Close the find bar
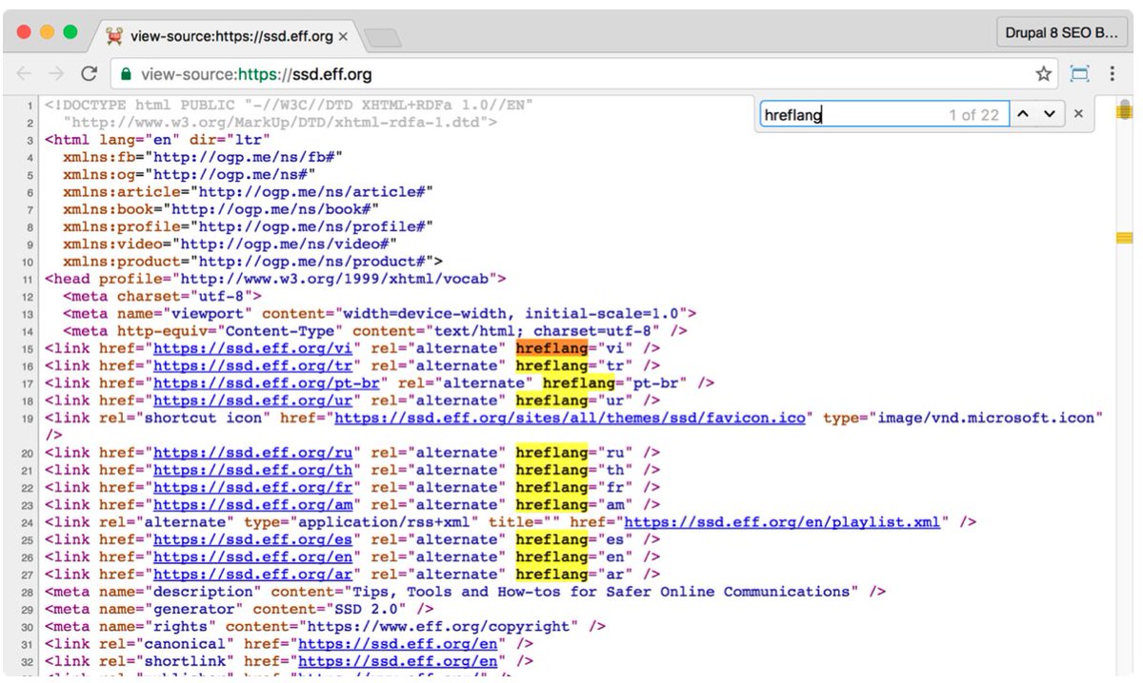This screenshot has width=1143, height=683. pos(1078,114)
